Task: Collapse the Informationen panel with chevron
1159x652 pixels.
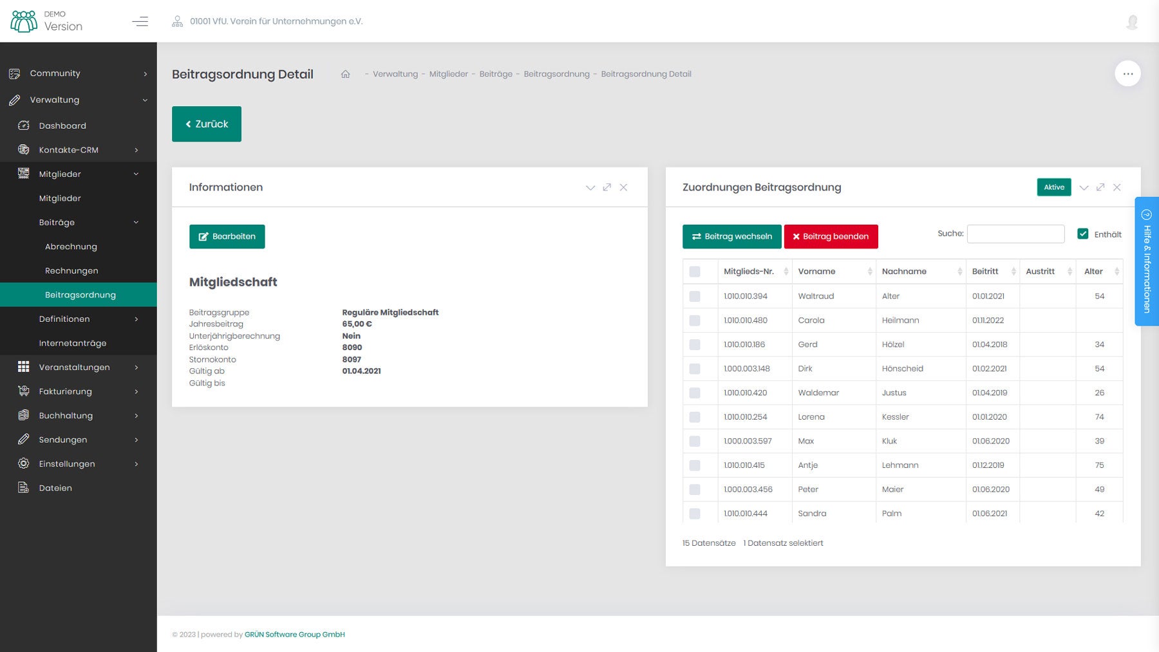Action: coord(590,187)
